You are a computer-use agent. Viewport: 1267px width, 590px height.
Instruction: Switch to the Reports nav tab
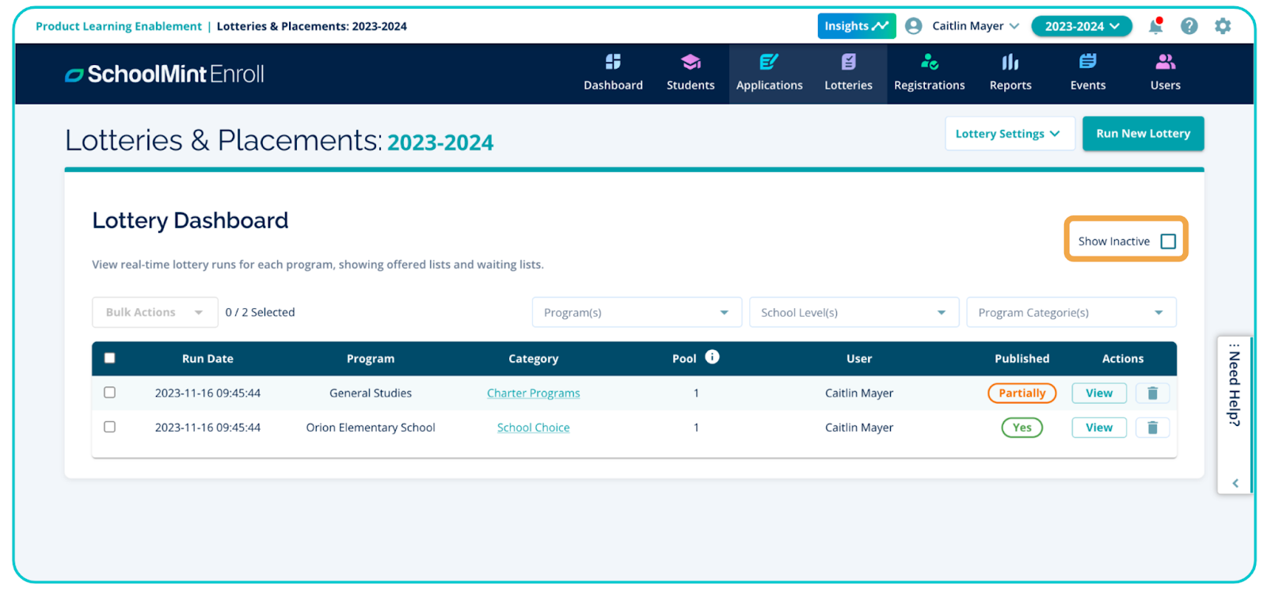[x=1010, y=73]
